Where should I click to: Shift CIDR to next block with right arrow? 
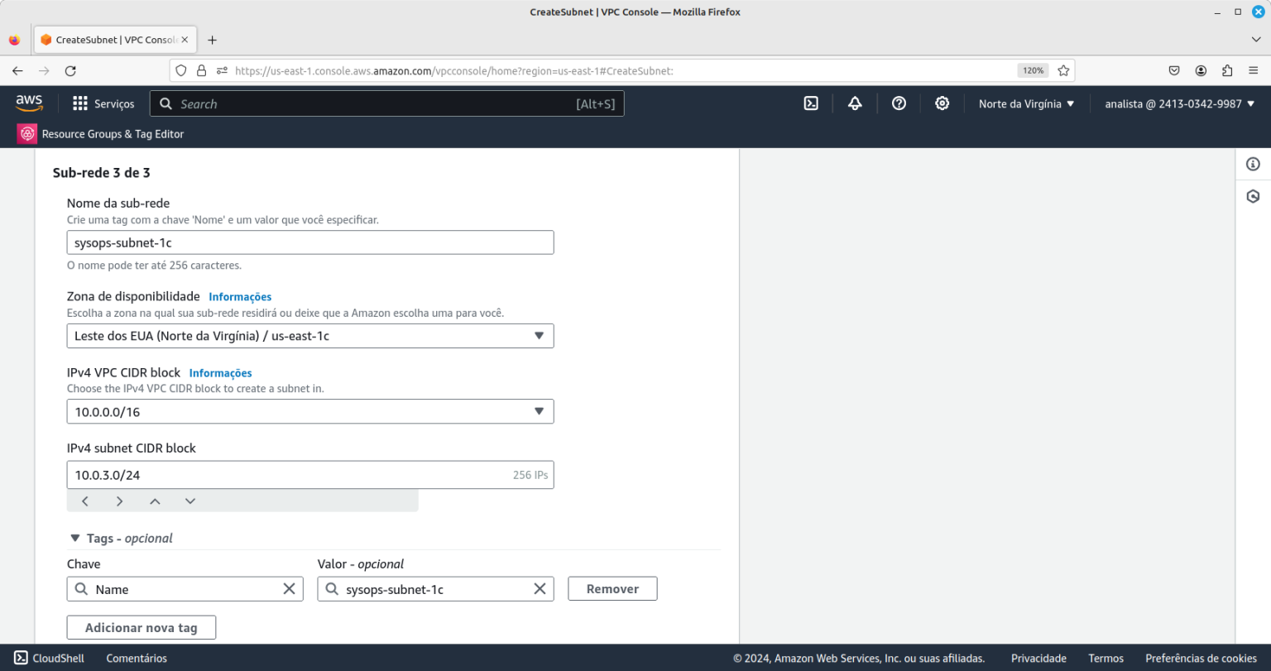(x=120, y=501)
